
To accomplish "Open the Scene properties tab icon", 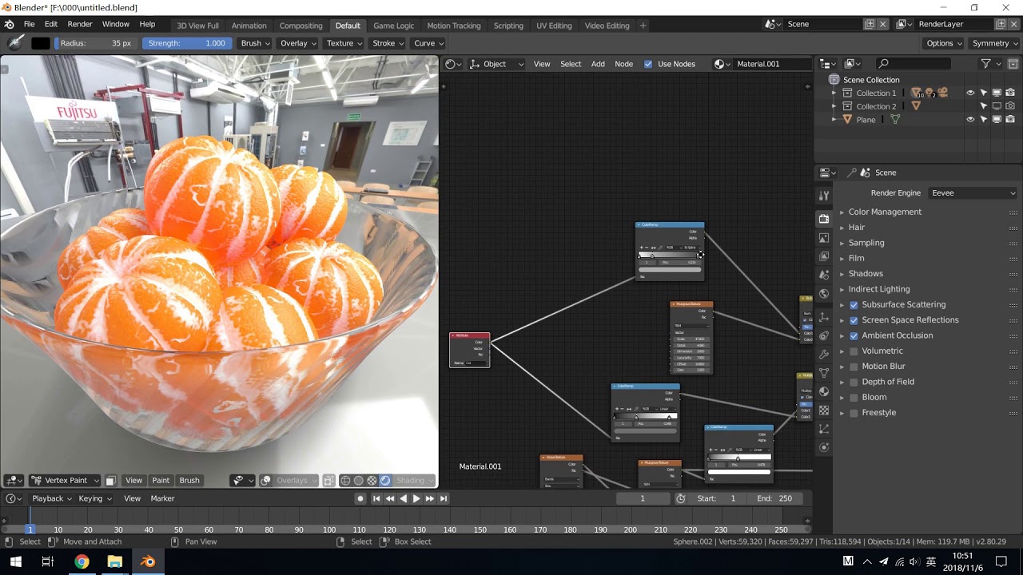I will tap(824, 276).
